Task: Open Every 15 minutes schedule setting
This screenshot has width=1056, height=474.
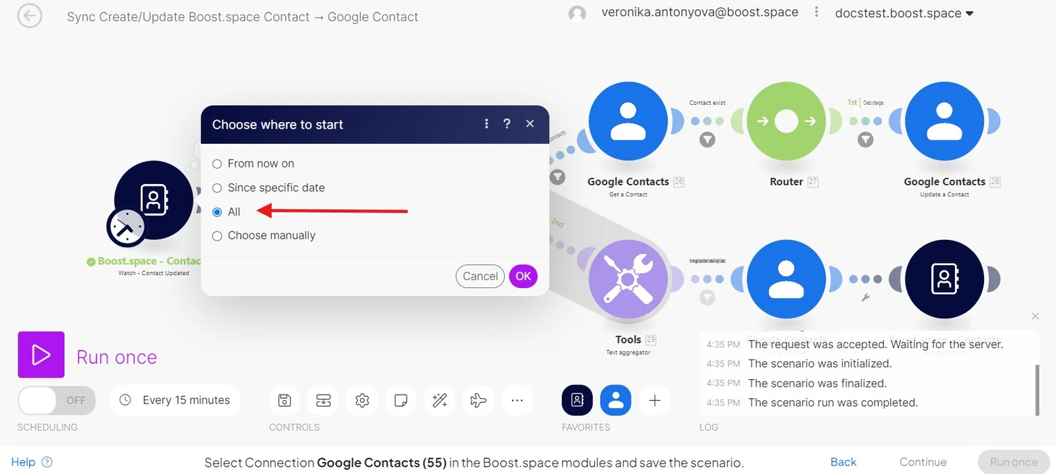Action: point(174,400)
